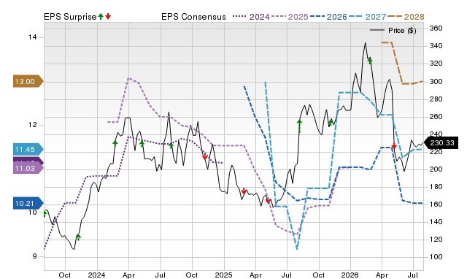This screenshot has width=467, height=279.
Task: Click the light blue 11.45 value tag
Action: (x=28, y=149)
